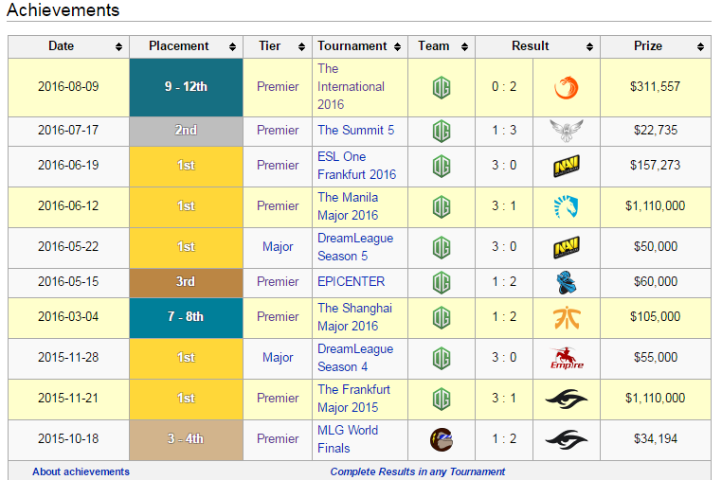722x480 pixels.
Task: Click the Team Empire logo in DreamLeague Season 4 row
Action: tap(566, 358)
